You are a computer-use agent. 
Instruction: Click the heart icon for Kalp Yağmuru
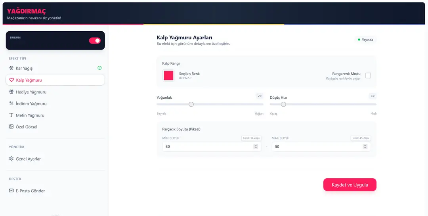pyautogui.click(x=11, y=80)
